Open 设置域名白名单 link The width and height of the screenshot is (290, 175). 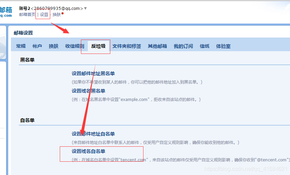pyautogui.click(x=88, y=151)
